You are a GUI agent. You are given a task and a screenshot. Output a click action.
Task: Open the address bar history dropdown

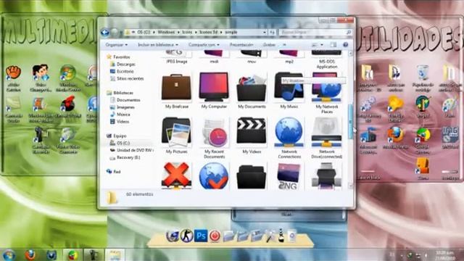265,32
